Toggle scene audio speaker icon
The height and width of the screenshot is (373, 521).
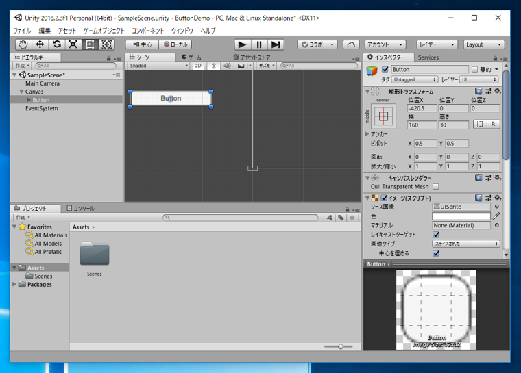(x=228, y=66)
